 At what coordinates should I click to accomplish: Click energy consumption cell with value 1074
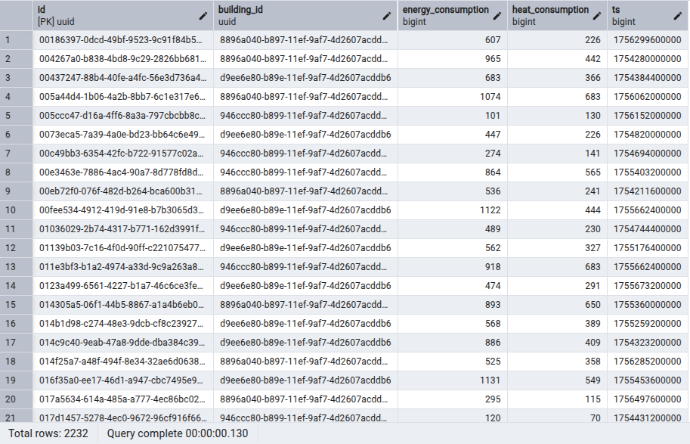tap(452, 97)
